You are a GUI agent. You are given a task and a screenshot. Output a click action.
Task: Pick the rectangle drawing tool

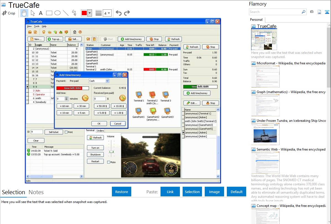[x=49, y=13]
